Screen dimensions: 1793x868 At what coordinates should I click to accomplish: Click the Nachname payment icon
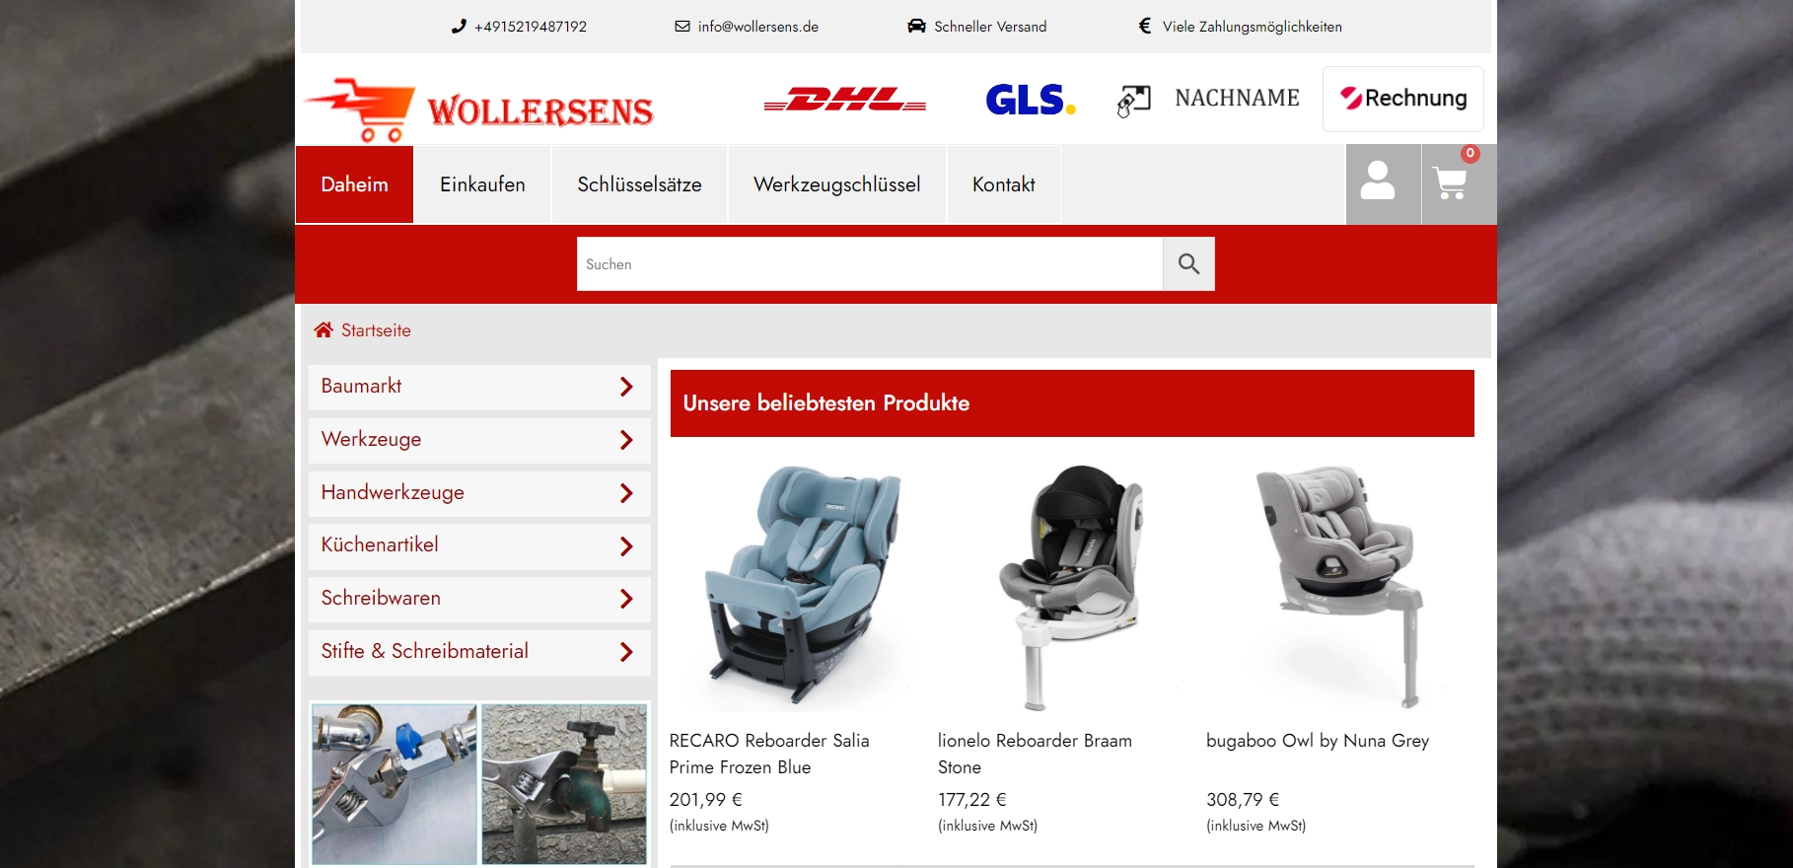coord(1133,100)
